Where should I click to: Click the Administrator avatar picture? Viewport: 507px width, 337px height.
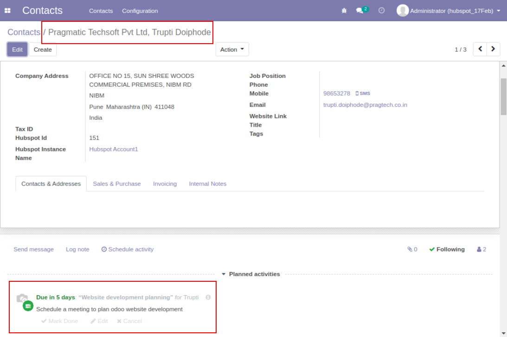pos(402,11)
